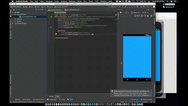Click the warnings indicator in preview toolbar

coord(151,16)
